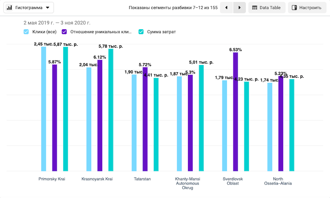The width and height of the screenshot is (330, 198).
Task: Select Sverdlovsk Oblast clicks bar 1,79 тыс.
Action: point(225,126)
